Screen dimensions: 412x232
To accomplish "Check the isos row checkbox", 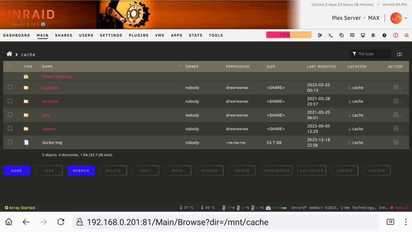I will click(10, 115).
